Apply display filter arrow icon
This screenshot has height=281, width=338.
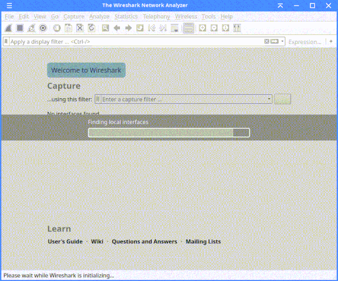click(x=275, y=41)
